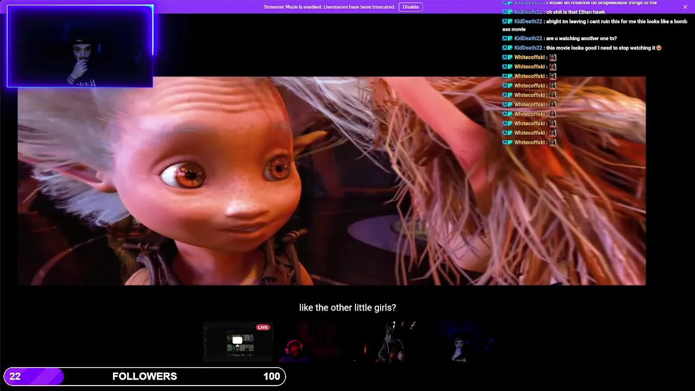The image size is (695, 391).
Task: Click chat badges beside 'this movie looks good' message
Action: pyautogui.click(x=507, y=48)
